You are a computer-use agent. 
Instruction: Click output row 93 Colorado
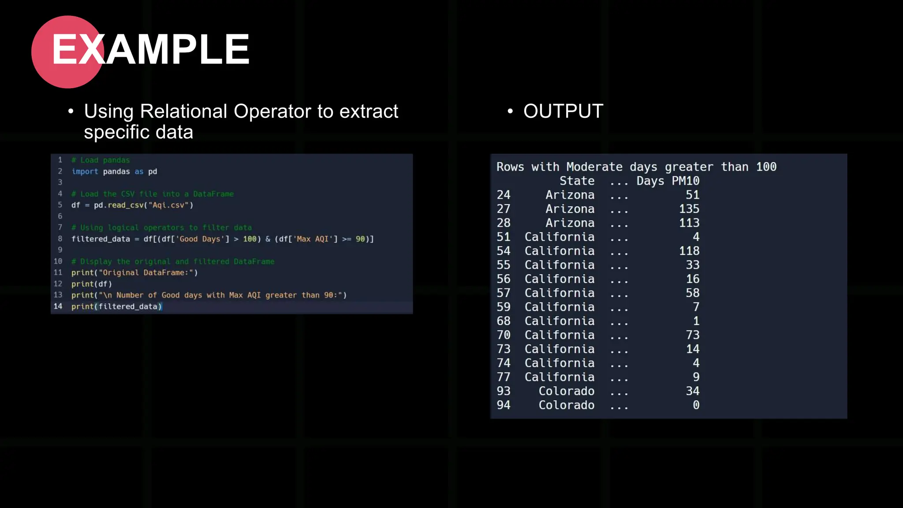(566, 391)
